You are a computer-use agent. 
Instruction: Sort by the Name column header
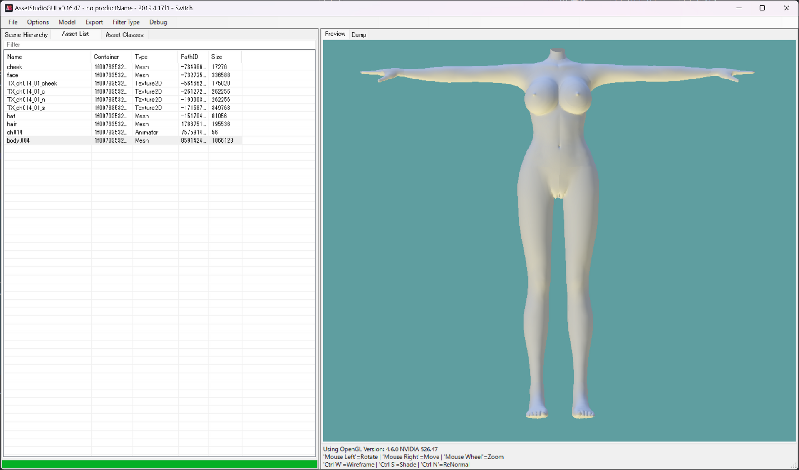click(47, 57)
